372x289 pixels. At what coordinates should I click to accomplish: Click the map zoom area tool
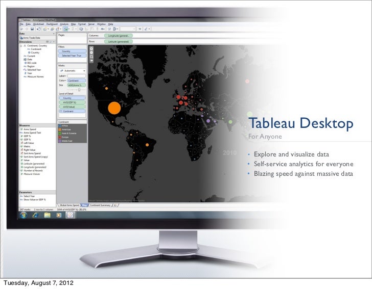tap(91, 57)
